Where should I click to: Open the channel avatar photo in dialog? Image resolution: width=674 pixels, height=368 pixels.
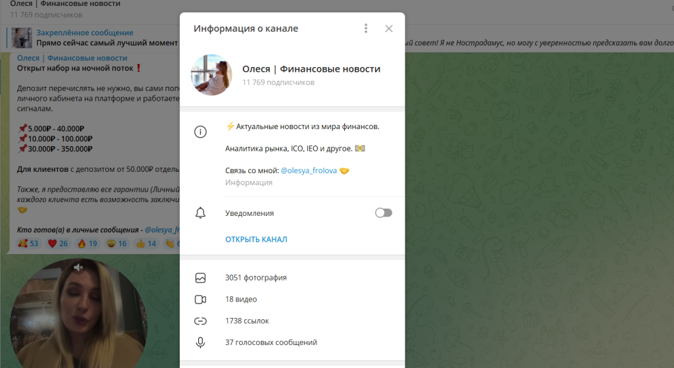[x=211, y=75]
